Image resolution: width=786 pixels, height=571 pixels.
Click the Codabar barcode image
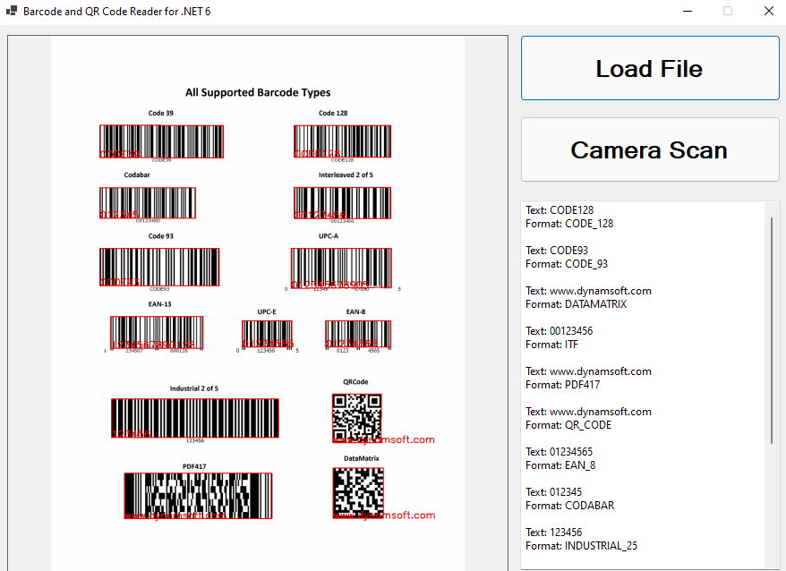pyautogui.click(x=147, y=203)
